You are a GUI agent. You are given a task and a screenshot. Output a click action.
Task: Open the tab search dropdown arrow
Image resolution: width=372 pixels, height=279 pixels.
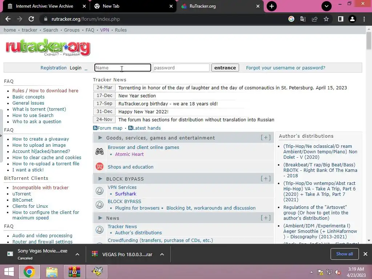(327, 6)
